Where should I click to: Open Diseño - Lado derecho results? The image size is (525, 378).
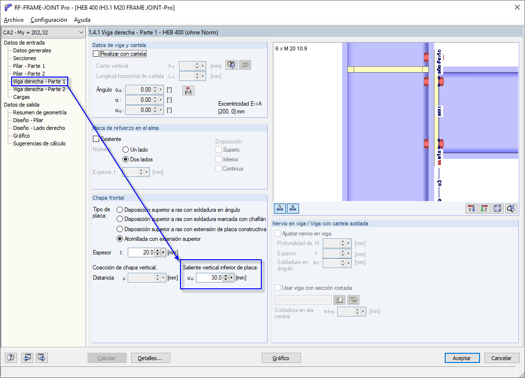[x=39, y=128]
